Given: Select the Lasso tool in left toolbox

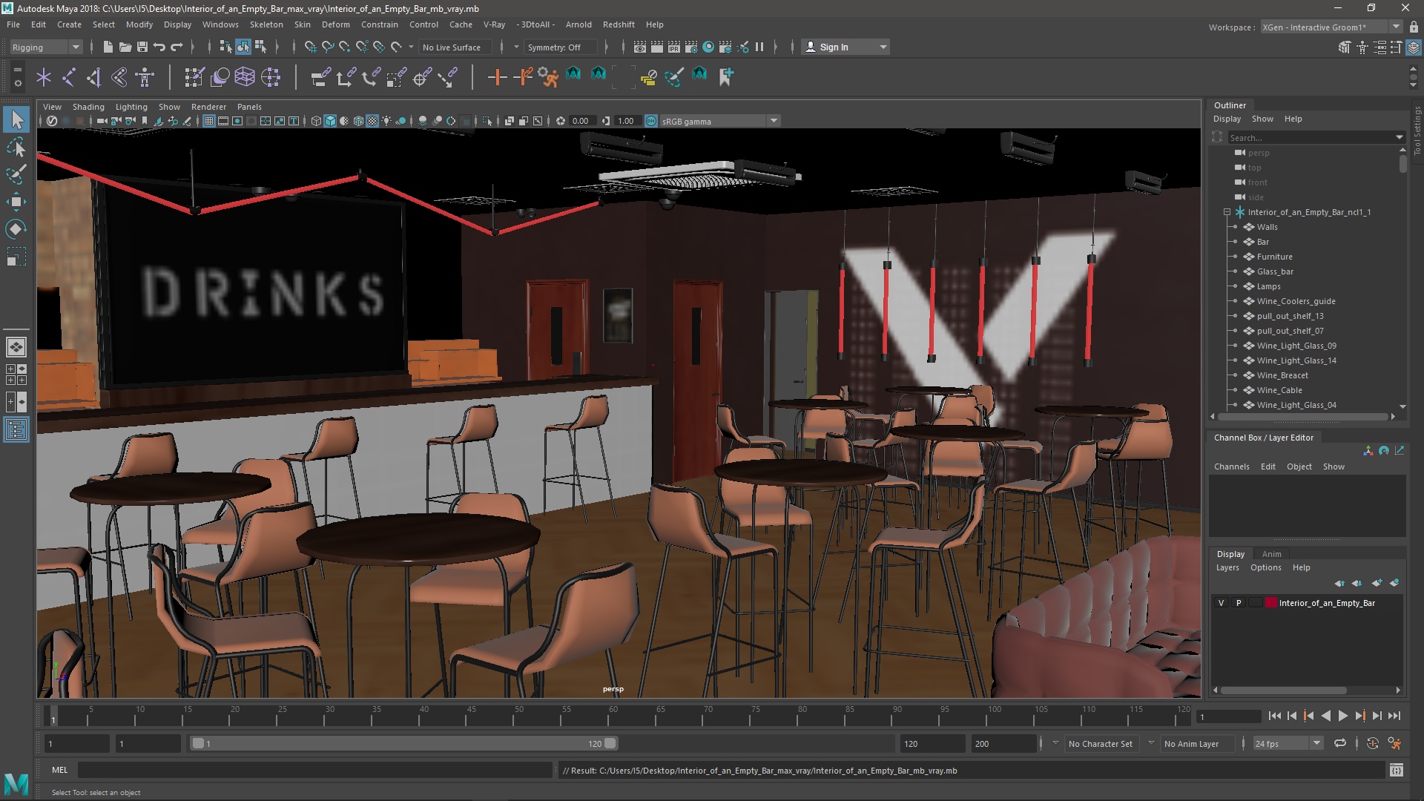Looking at the screenshot, I should pos(16,148).
